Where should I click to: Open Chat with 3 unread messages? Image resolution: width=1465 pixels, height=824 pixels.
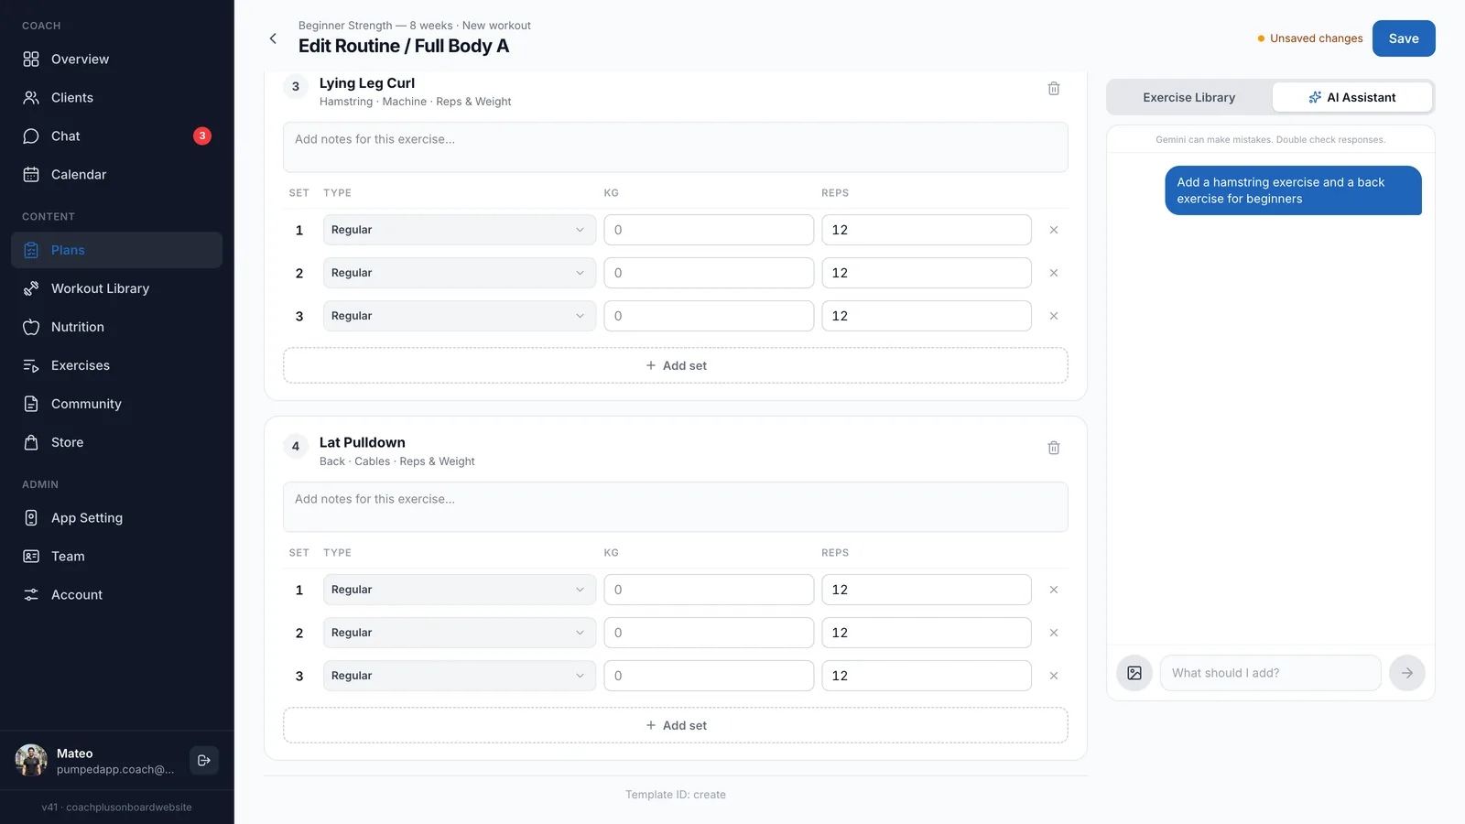click(x=116, y=136)
